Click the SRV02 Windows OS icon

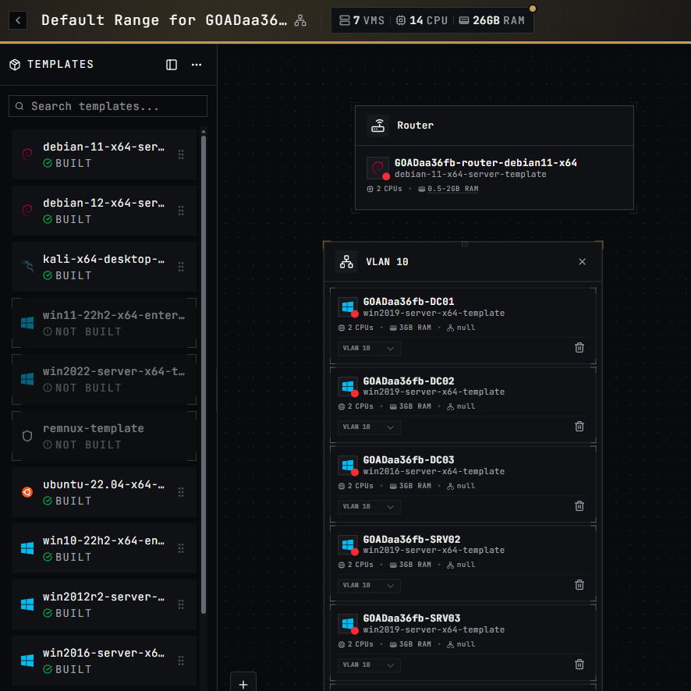(348, 544)
